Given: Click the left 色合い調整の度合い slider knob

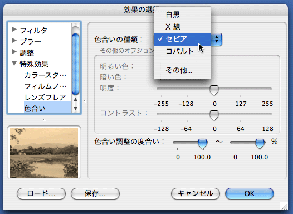Looking at the screenshot, I should [203, 144].
